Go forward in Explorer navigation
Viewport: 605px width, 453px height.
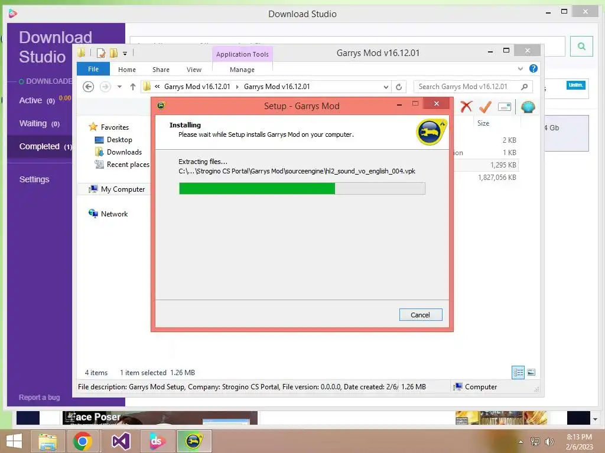(105, 87)
